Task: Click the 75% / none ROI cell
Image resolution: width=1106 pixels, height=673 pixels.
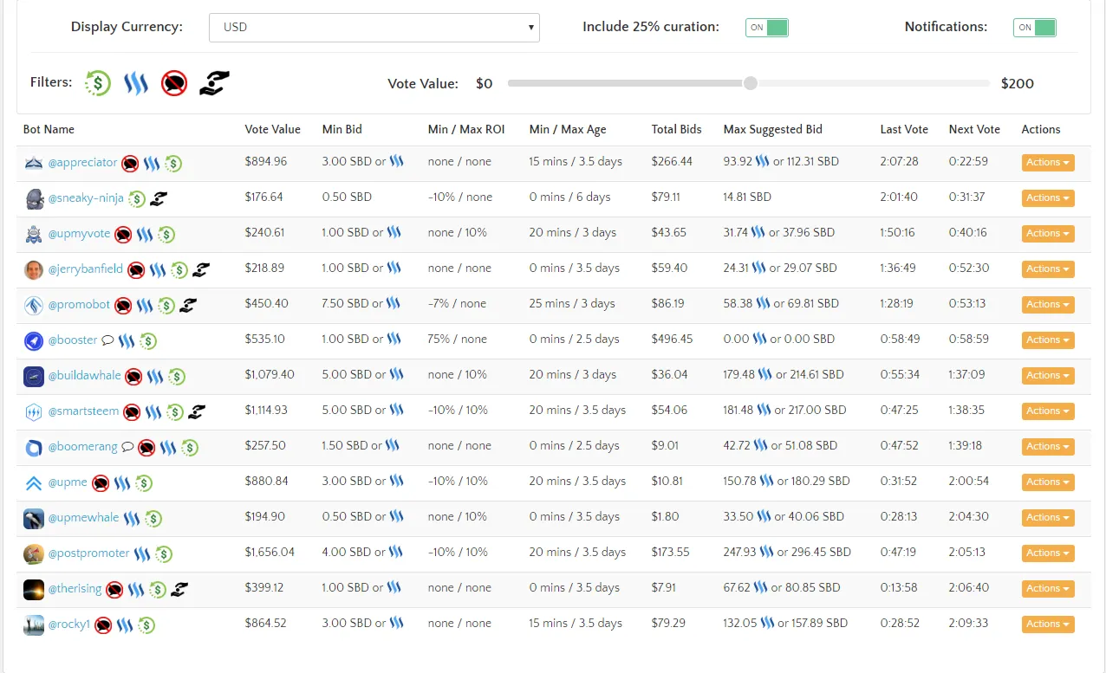Action: pos(458,340)
